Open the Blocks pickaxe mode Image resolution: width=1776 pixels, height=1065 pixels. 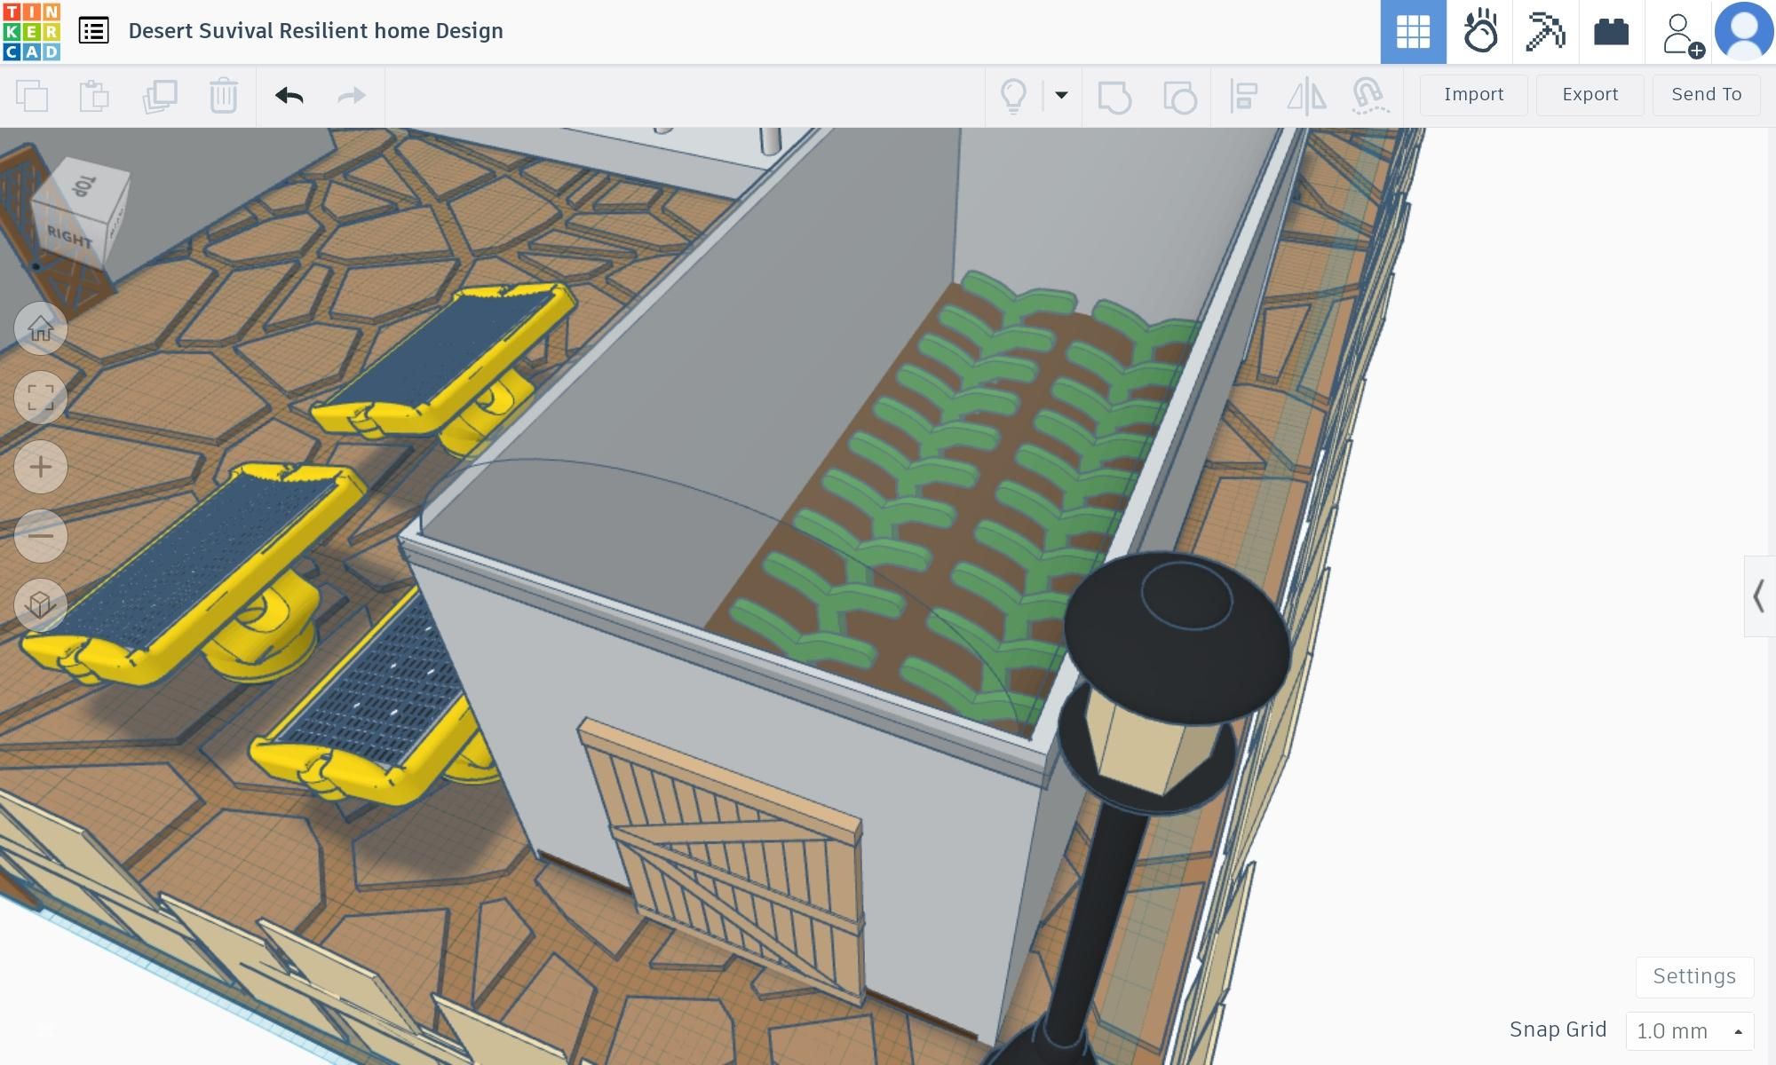[1545, 32]
